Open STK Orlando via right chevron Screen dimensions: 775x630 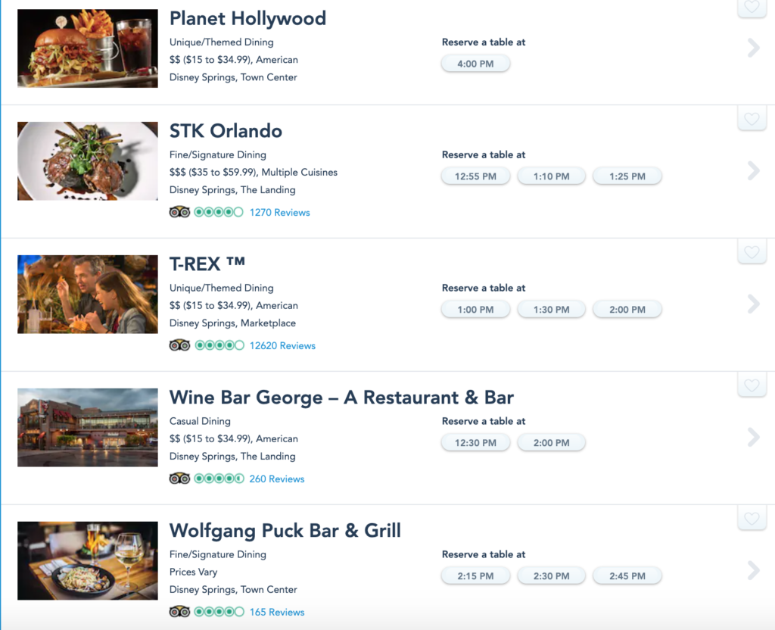753,171
